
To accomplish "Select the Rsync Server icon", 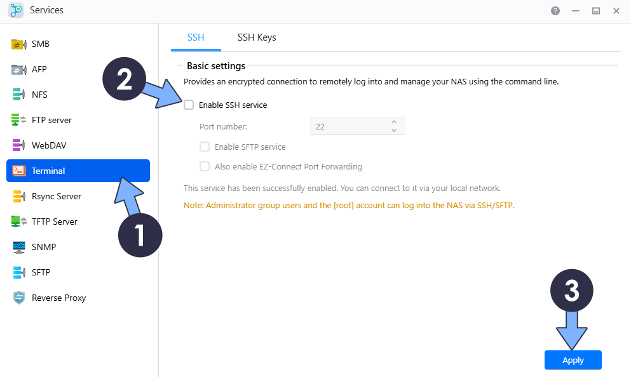I will [x=18, y=196].
